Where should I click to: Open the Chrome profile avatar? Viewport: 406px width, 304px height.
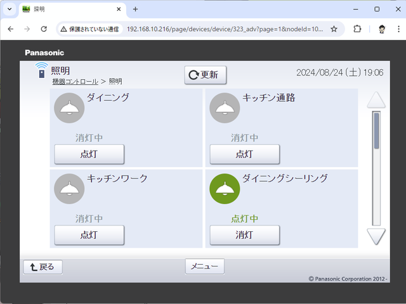[x=382, y=29]
